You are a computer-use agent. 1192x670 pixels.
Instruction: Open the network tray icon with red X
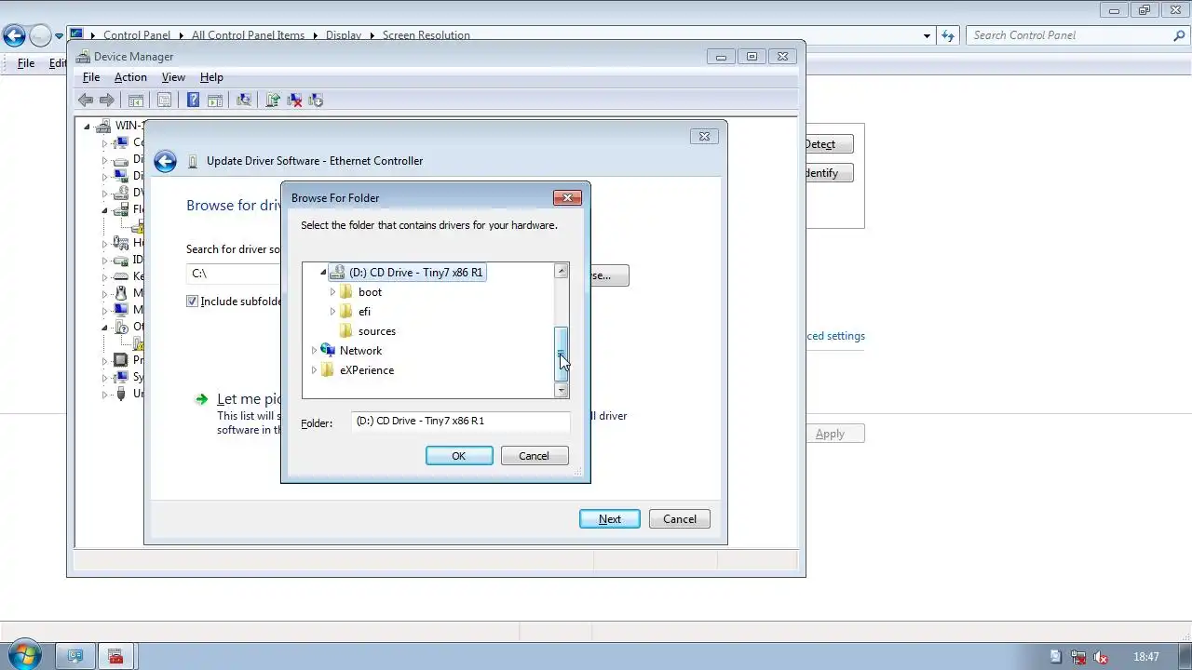pos(1078,657)
